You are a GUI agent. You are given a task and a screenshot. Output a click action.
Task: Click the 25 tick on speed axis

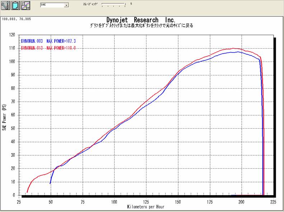pyautogui.click(x=19, y=202)
